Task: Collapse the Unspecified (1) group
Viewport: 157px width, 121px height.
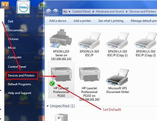Action: pos(48,106)
